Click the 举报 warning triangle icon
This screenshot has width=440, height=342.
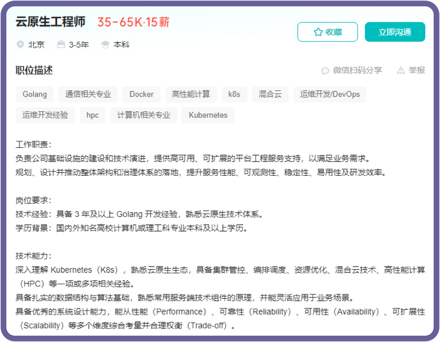[x=401, y=70]
